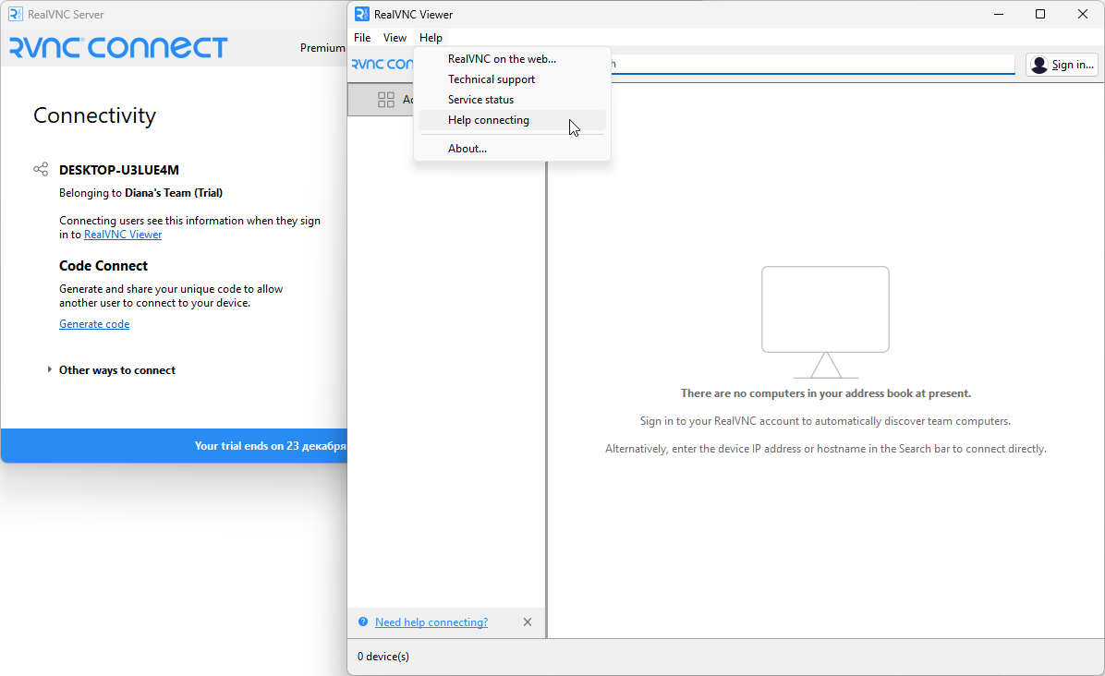This screenshot has height=676, width=1105.
Task: Click the RVNC Connect logo in the Viewer window
Action: 379,64
